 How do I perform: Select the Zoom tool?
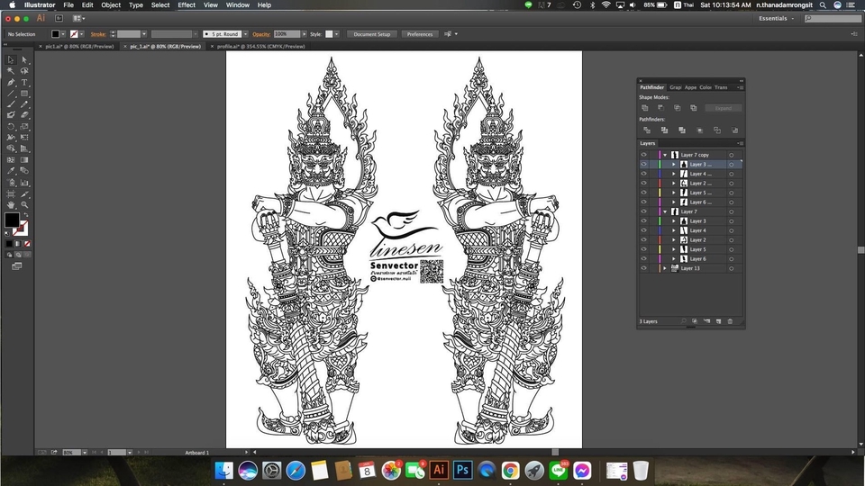24,205
